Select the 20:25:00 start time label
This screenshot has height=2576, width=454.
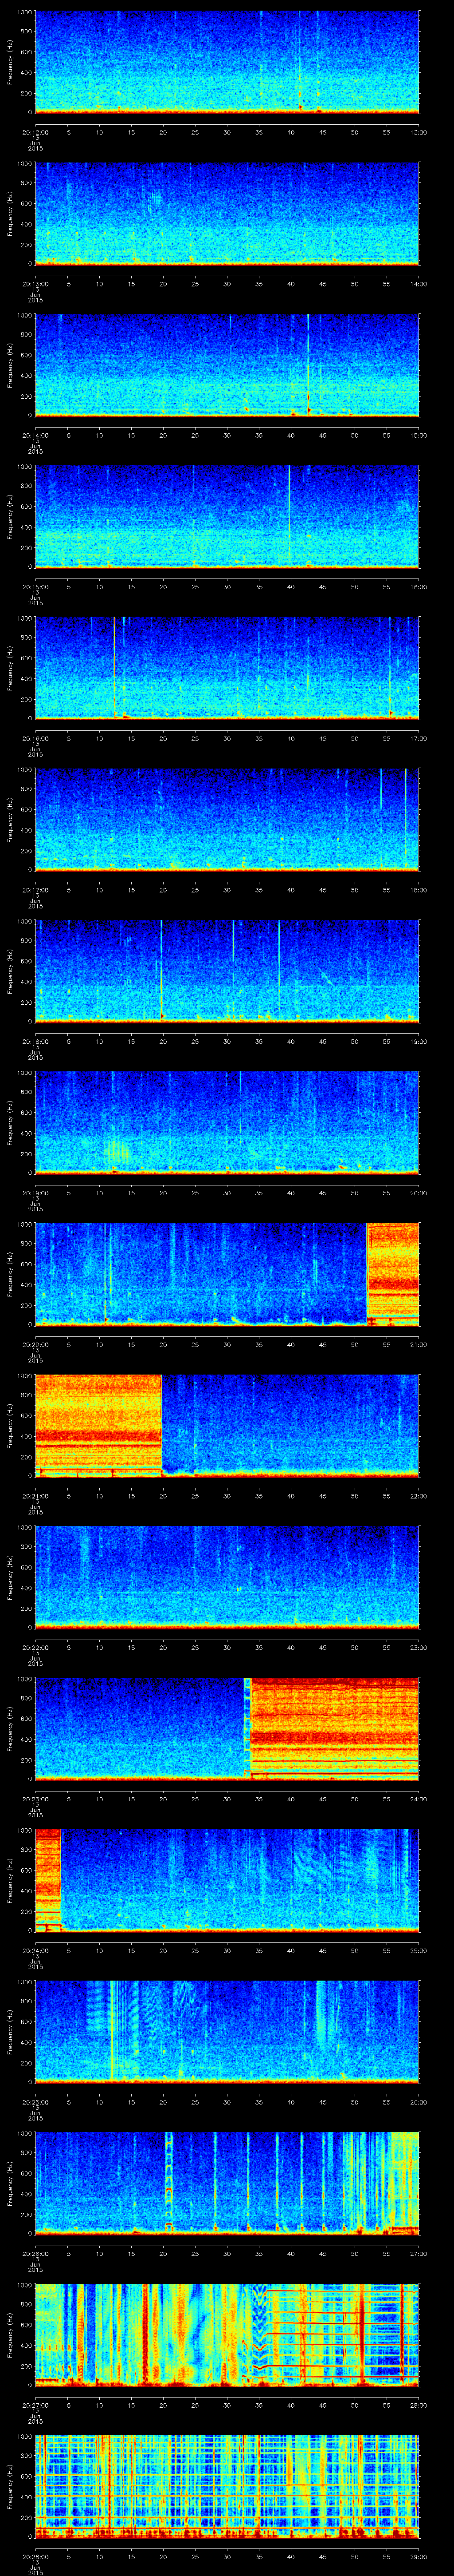[x=35, y=2102]
